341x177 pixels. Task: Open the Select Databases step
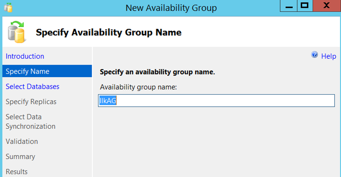click(33, 87)
